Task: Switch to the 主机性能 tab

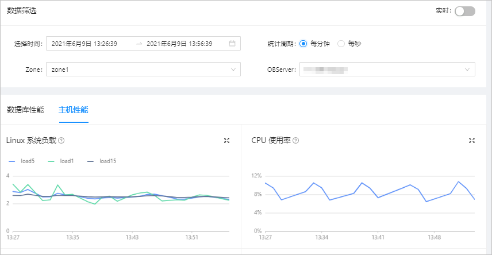Action: 74,110
